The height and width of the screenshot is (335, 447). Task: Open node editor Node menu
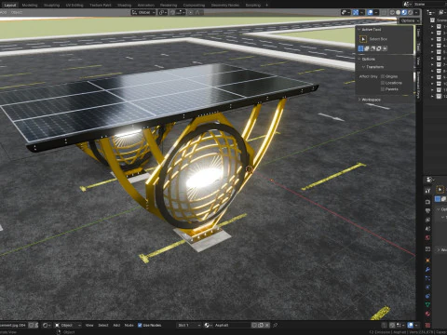129,325
